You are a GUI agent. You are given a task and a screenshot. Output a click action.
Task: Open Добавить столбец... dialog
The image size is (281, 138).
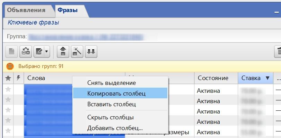pos(115,128)
